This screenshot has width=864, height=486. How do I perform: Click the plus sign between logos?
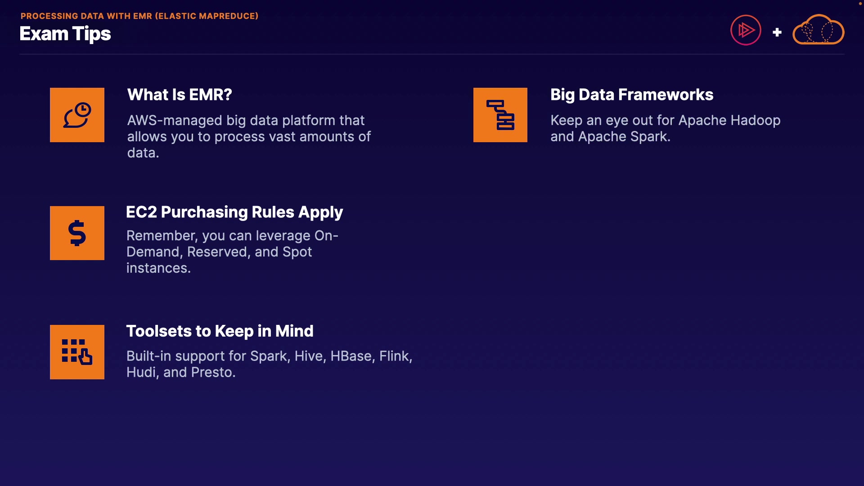pyautogui.click(x=777, y=32)
